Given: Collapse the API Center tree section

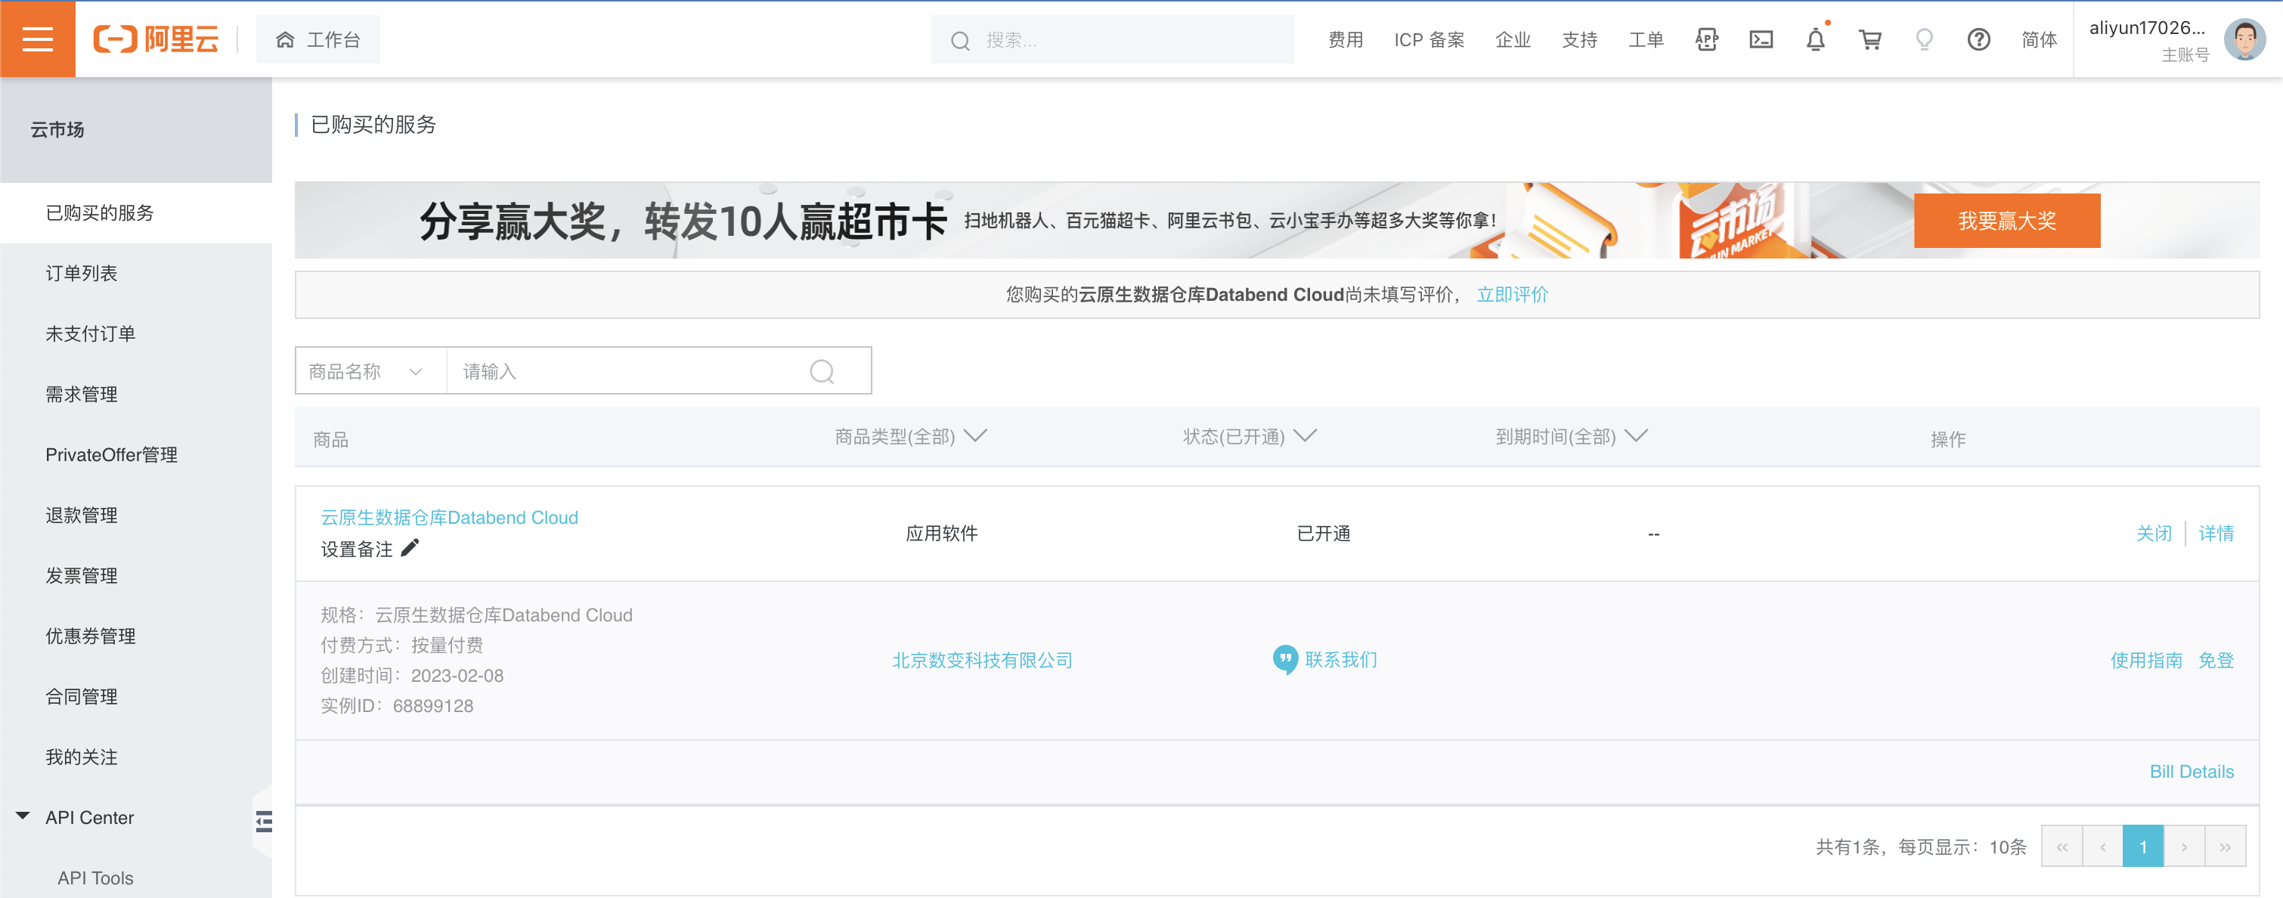Looking at the screenshot, I should (23, 816).
